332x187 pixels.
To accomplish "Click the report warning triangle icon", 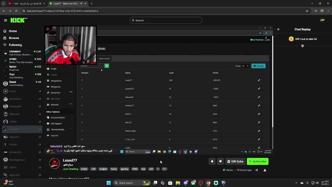I will point(265,170).
